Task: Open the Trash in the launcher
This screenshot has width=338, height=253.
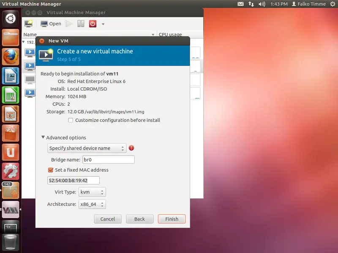Action: (10, 243)
